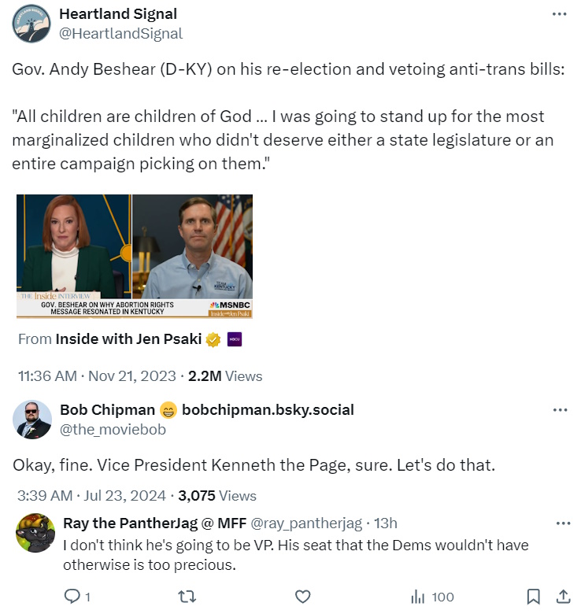Open the MSNBC interview video thumbnail
Viewport: 581px width, 614px height.
(x=135, y=257)
